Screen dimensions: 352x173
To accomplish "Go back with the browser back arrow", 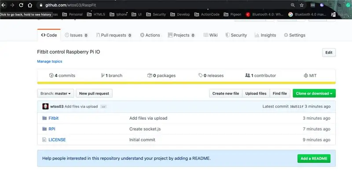I will [x=4, y=5].
